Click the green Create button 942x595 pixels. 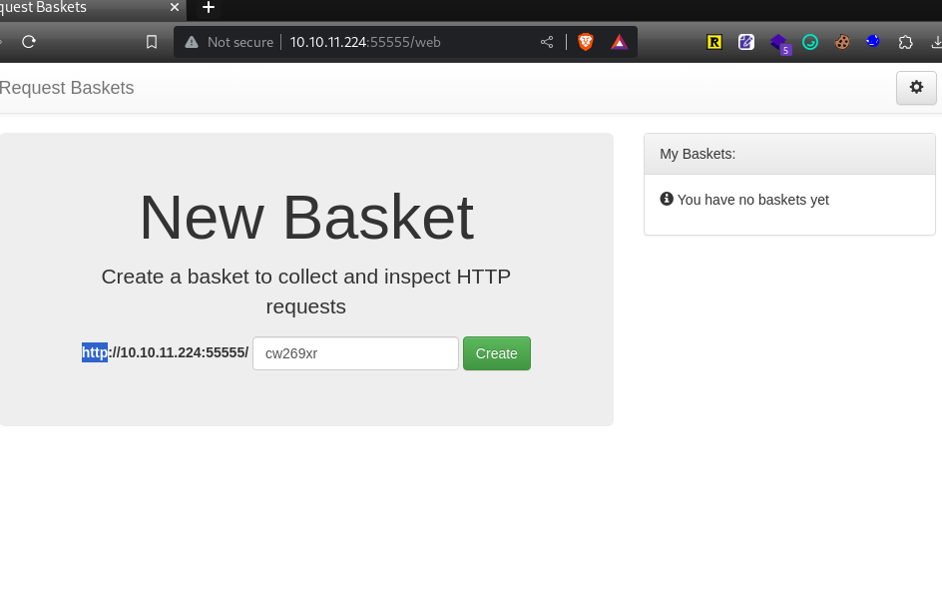(x=497, y=353)
